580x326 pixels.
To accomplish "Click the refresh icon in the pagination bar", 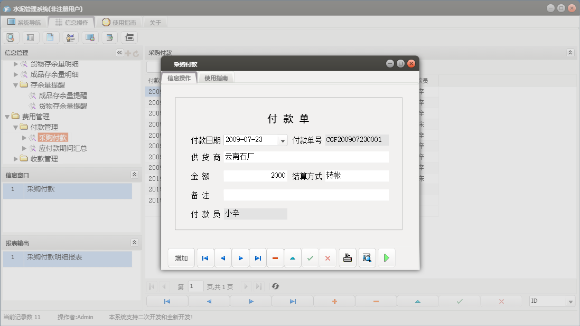I will 275,286.
